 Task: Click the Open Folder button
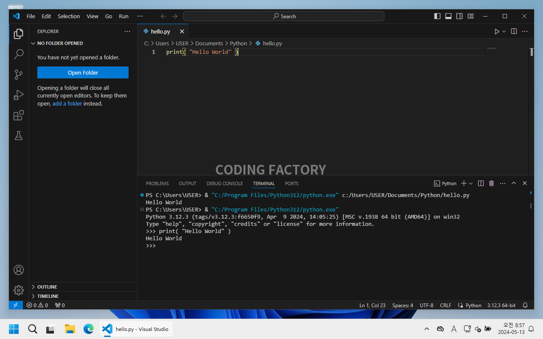point(83,72)
